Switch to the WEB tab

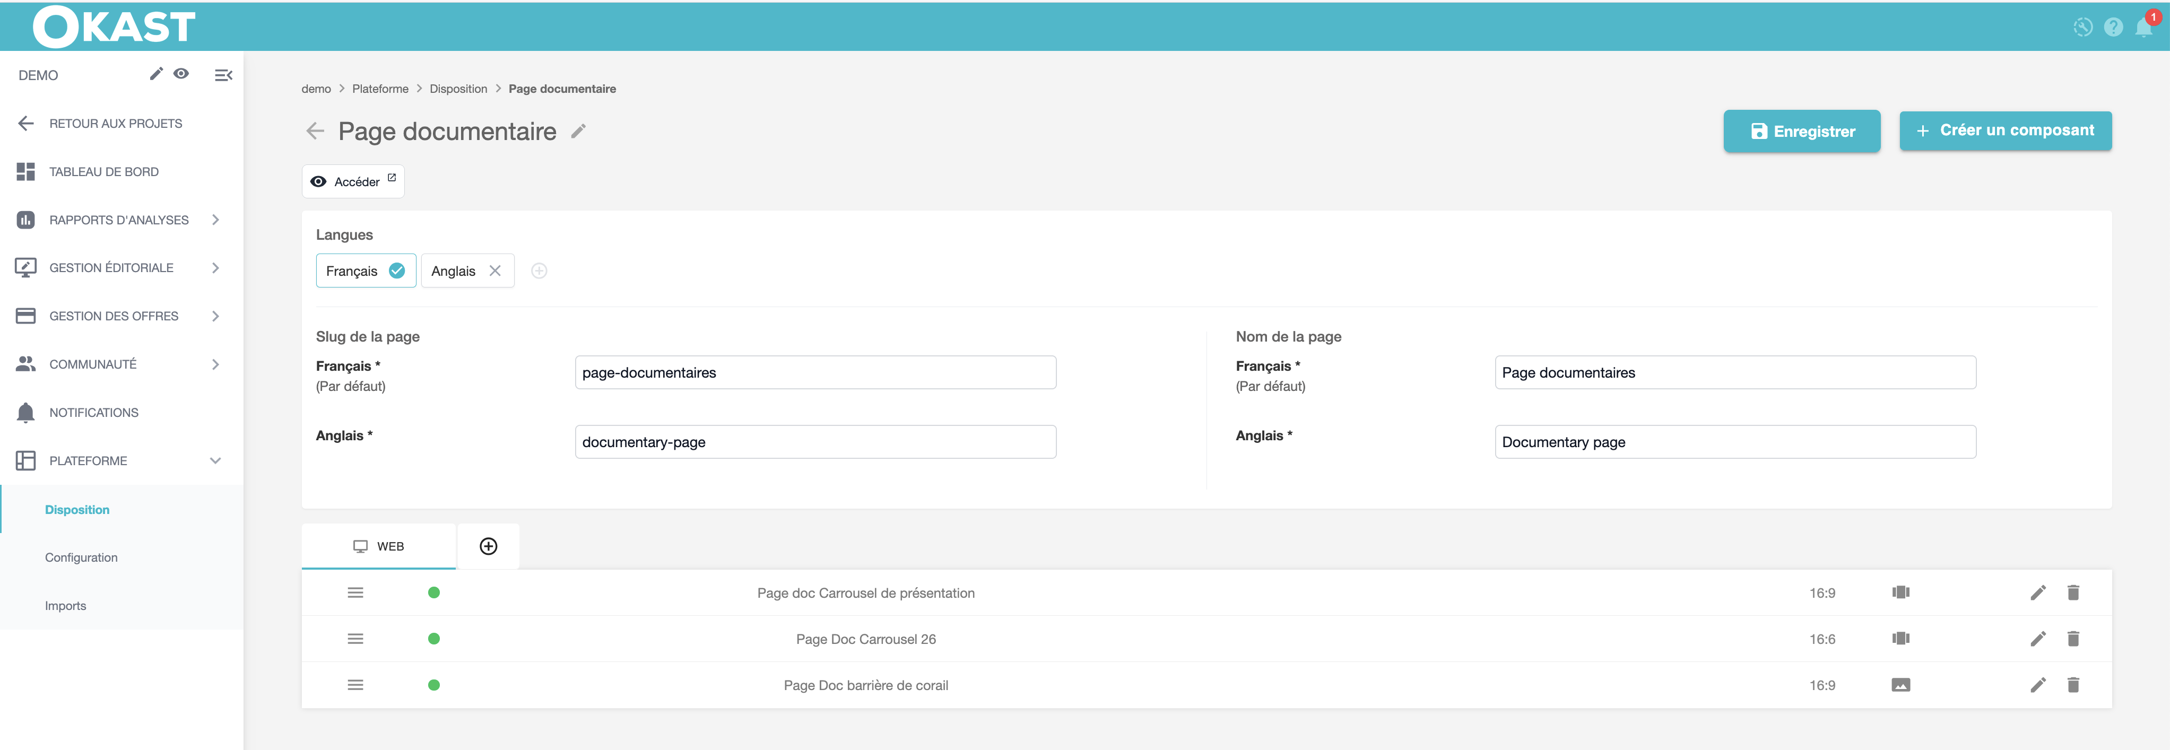click(x=379, y=546)
